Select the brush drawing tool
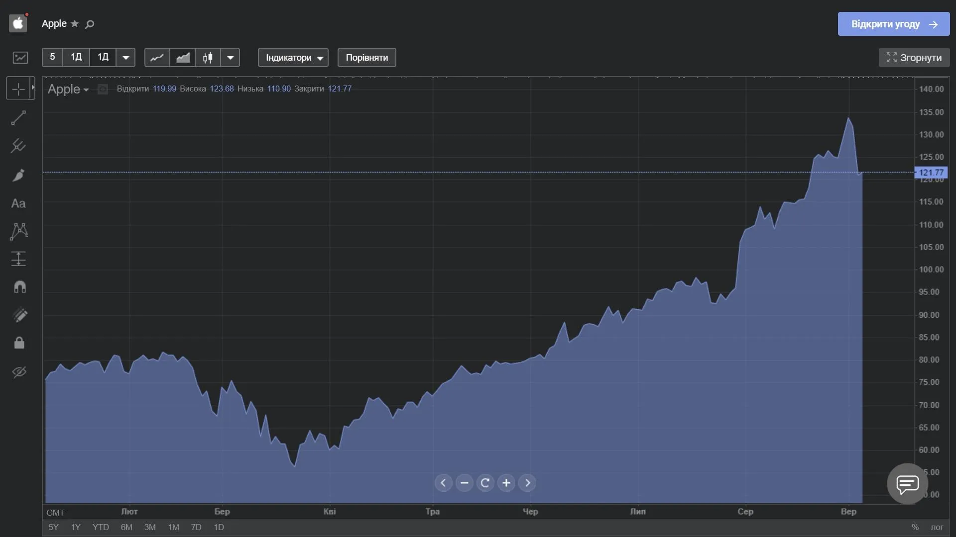 (18, 175)
